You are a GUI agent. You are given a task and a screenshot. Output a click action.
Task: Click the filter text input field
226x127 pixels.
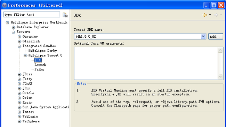point(32,14)
